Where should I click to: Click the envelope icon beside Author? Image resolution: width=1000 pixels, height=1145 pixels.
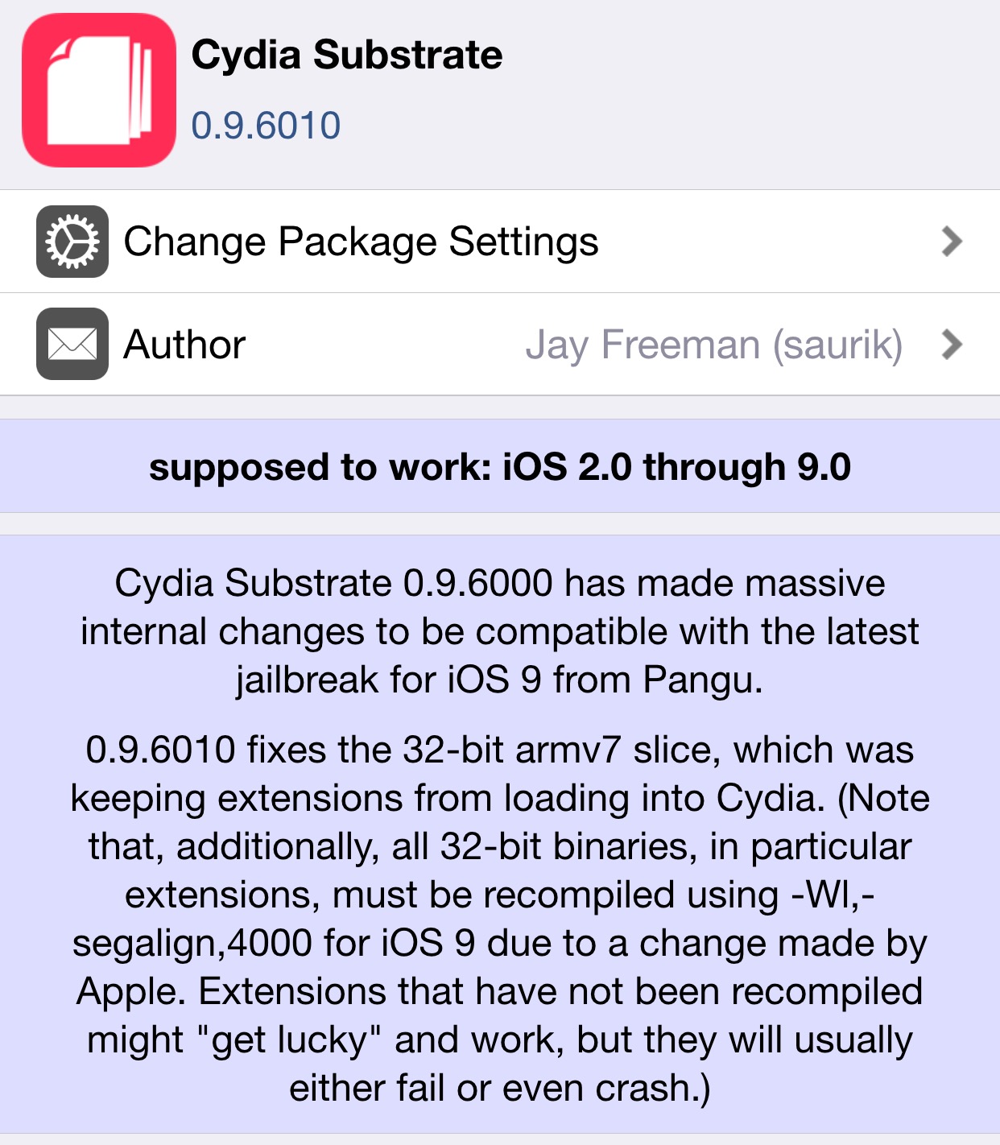click(72, 344)
